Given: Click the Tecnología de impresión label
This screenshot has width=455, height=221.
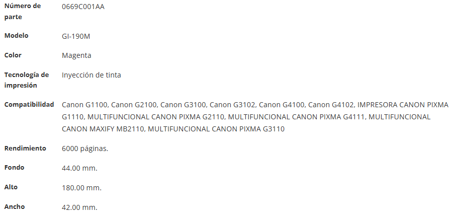Looking at the screenshot, I should tap(27, 80).
